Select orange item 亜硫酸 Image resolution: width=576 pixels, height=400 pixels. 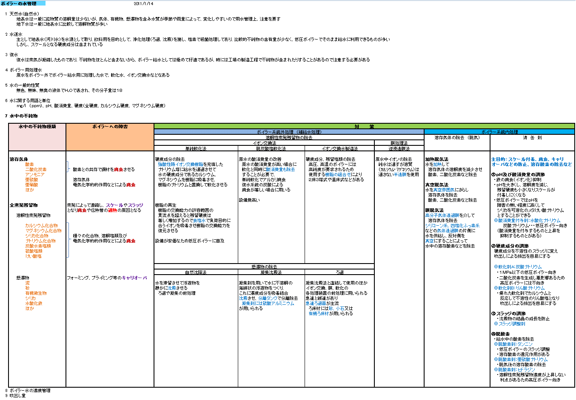31,180
